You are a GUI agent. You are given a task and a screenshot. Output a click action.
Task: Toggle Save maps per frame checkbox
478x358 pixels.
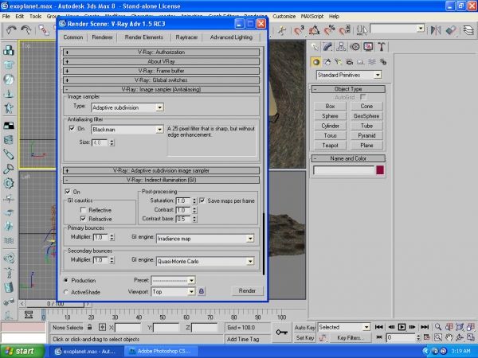pos(202,200)
